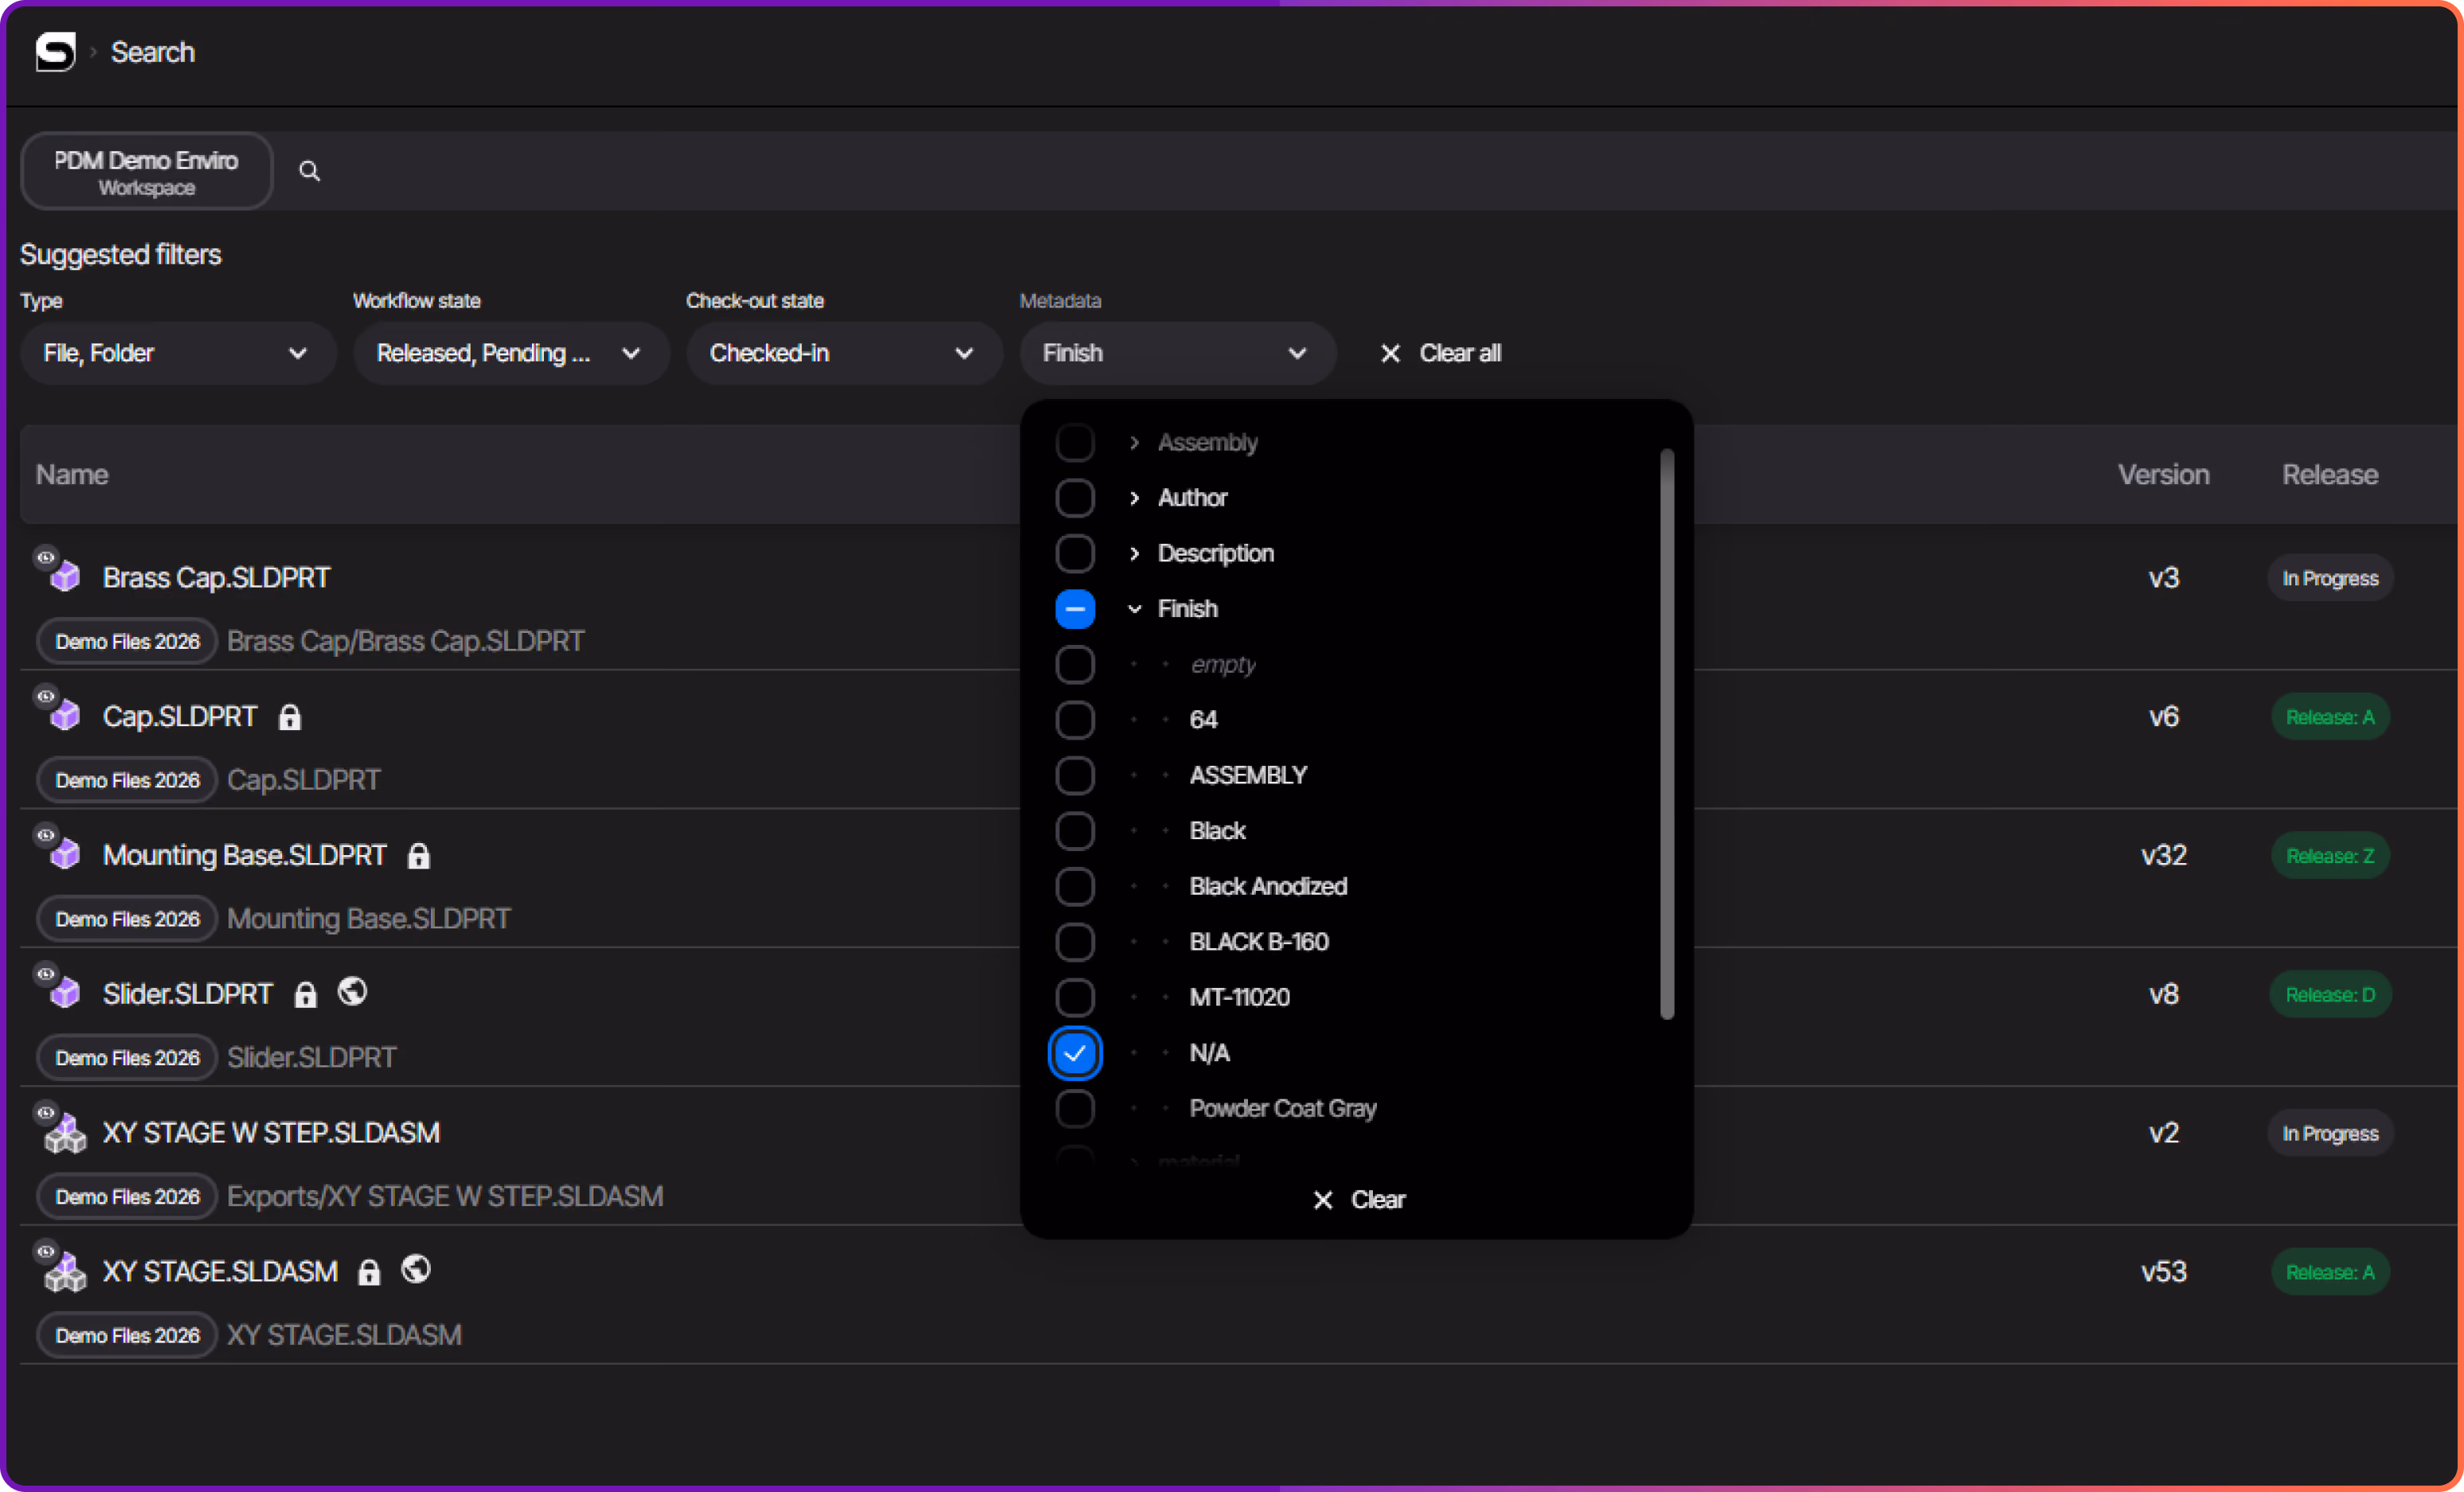2464x1492 pixels.
Task: Click the Demo Files 2026 tag under Brass Cap
Action: coord(127,641)
